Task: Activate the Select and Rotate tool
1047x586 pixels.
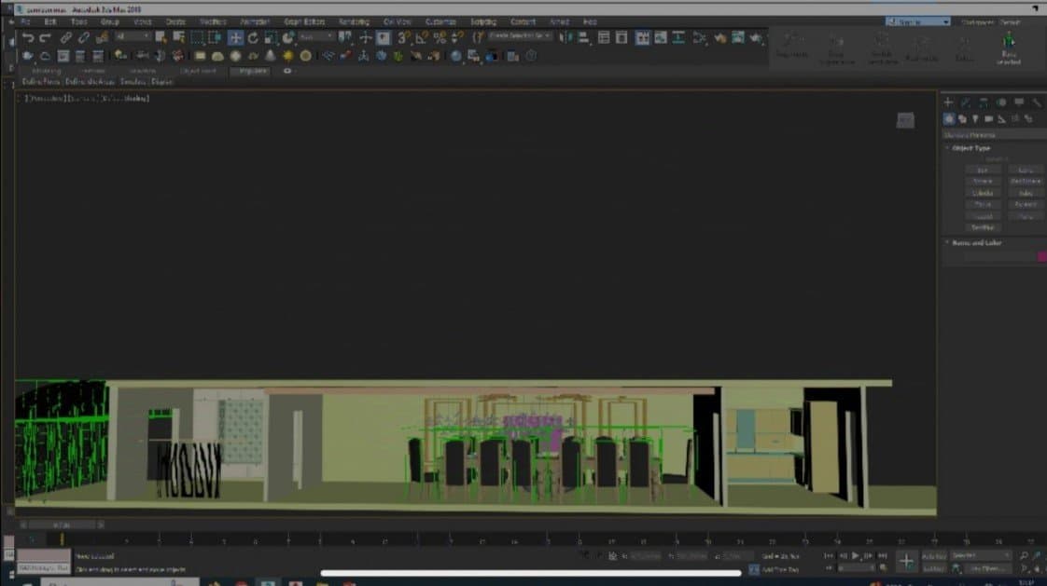Action: pyautogui.click(x=253, y=38)
